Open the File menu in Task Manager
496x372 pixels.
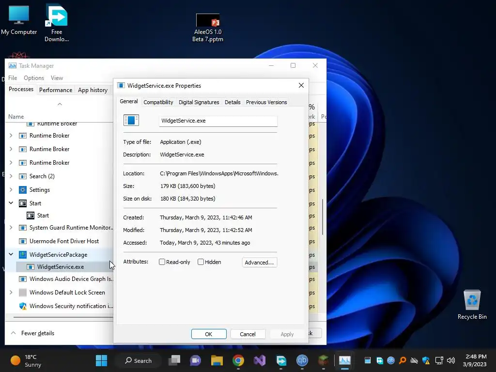13,78
